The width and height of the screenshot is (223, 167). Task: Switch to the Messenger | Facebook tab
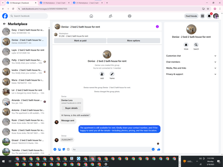pos(21,3)
